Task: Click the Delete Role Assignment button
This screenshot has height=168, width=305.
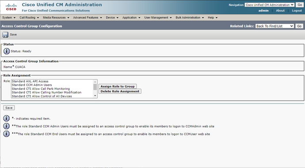Action: click(120, 91)
